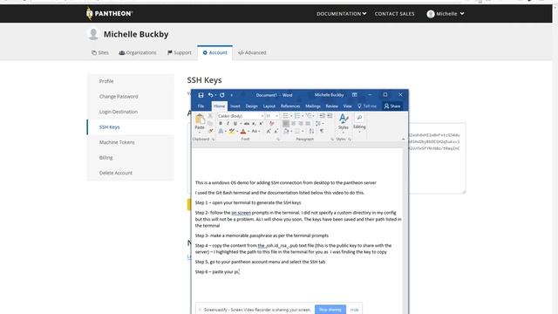Apply the red font color
Image resolution: width=558 pixels, height=314 pixels.
coord(243,131)
